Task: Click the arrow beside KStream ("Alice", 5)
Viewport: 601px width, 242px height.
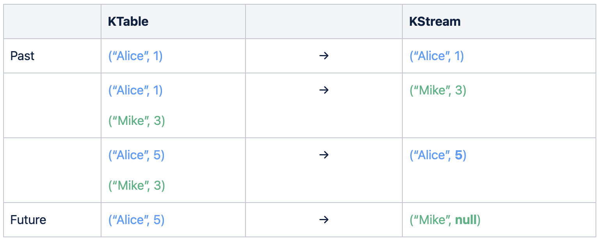Action: pos(324,155)
